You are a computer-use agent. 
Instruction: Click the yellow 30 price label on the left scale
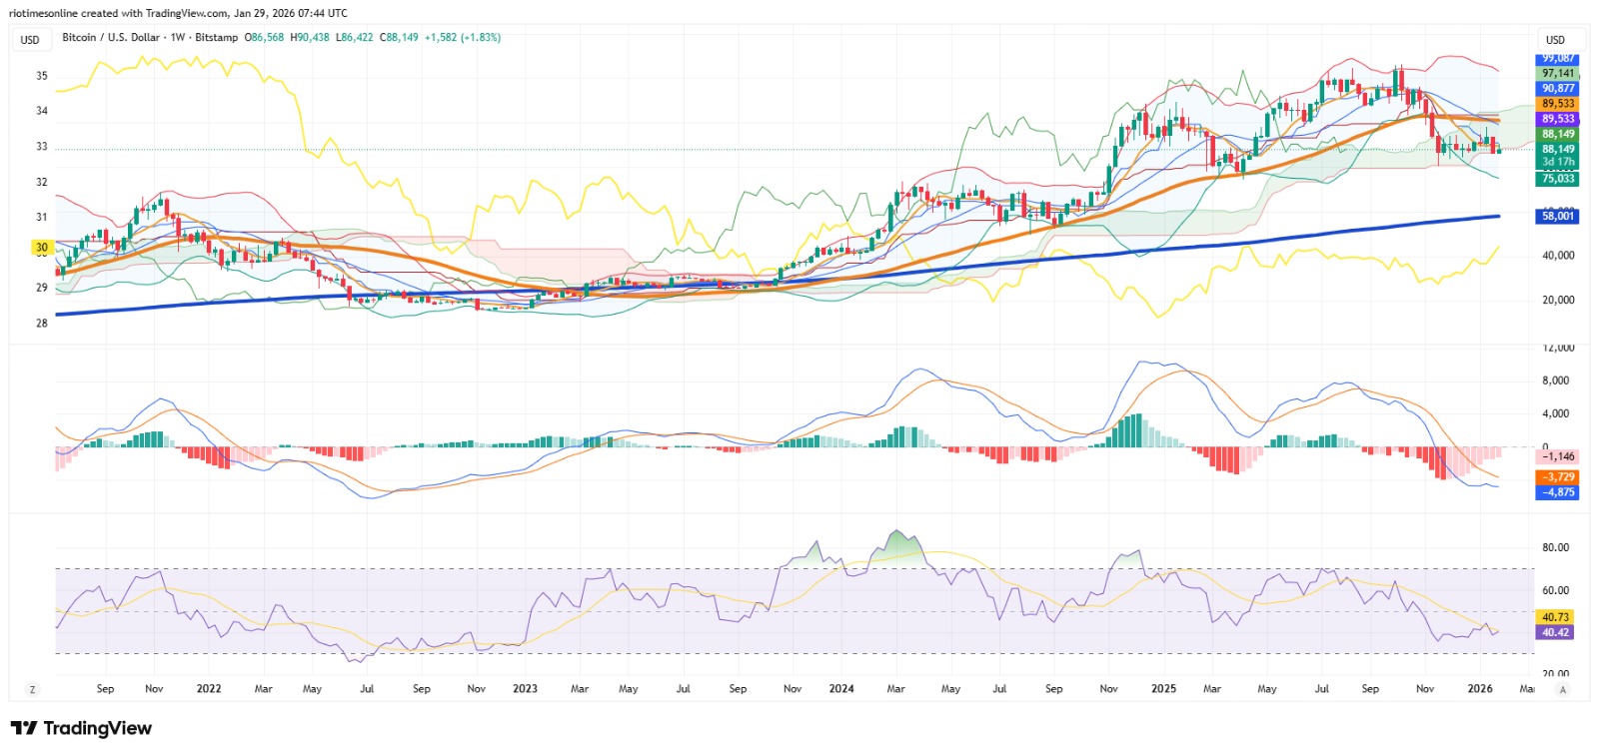[41, 247]
